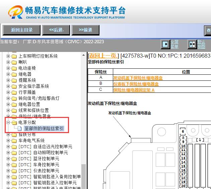The image size is (211, 189).
Task: Click the [DTC] 智能钥匙进入备用控制单 folder icon
Action: 14,177
